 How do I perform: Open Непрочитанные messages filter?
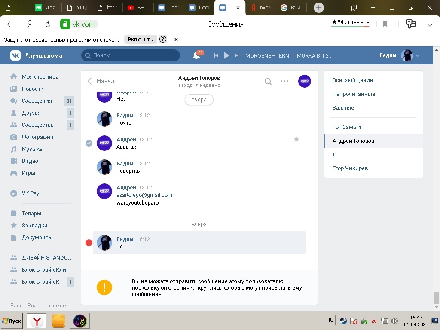(354, 94)
